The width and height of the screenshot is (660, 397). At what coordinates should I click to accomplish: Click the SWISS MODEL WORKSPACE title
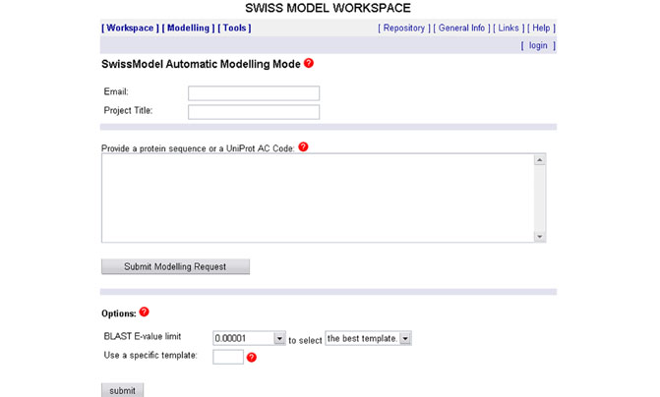pos(328,8)
